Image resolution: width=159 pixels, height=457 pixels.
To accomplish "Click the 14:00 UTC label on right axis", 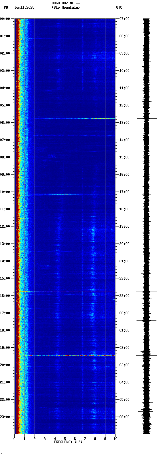I will [x=124, y=140].
